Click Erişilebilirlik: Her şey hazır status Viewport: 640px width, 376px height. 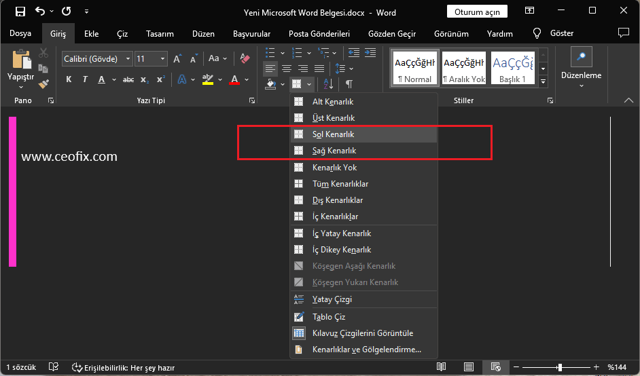123,367
